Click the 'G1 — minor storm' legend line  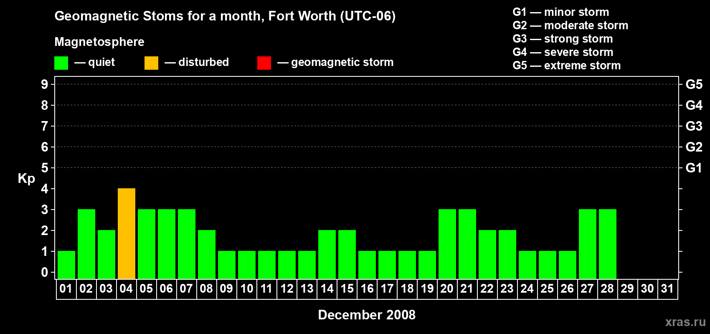pos(561,12)
